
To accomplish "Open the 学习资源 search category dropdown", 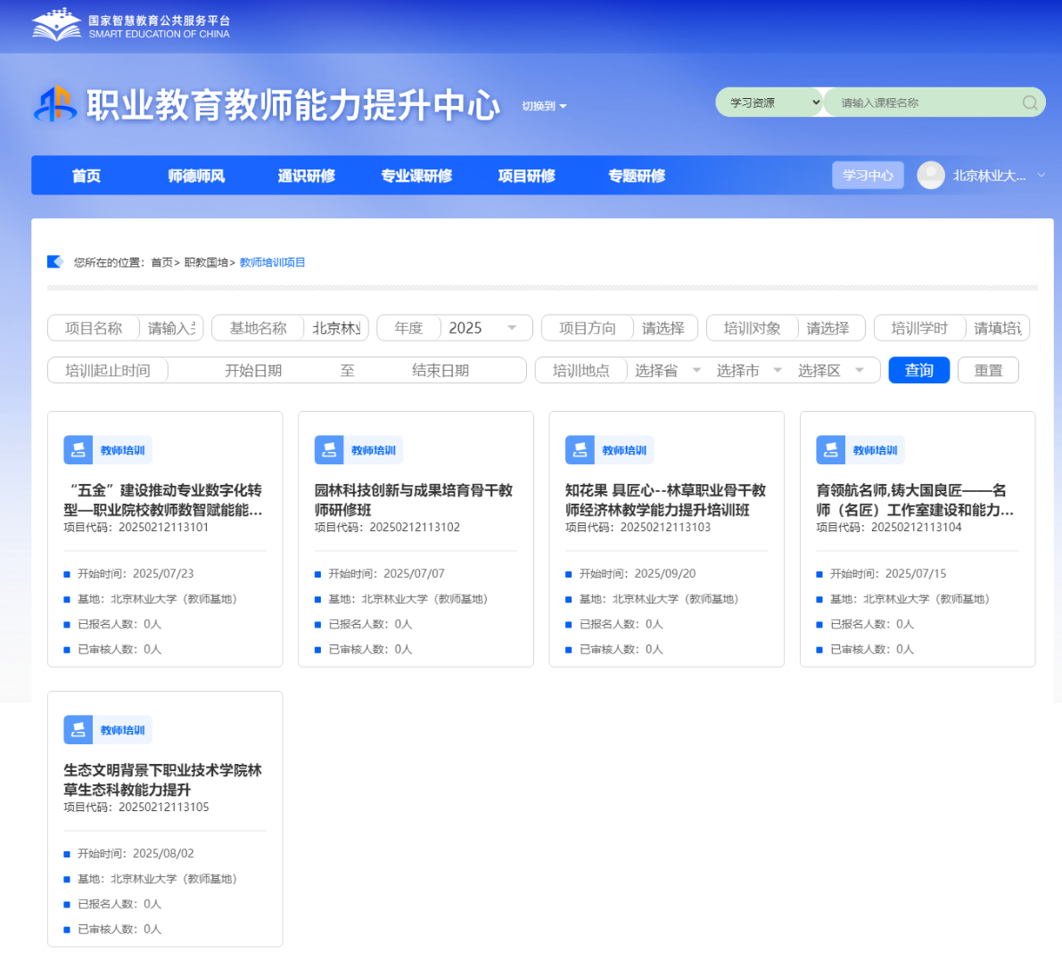I will [770, 102].
